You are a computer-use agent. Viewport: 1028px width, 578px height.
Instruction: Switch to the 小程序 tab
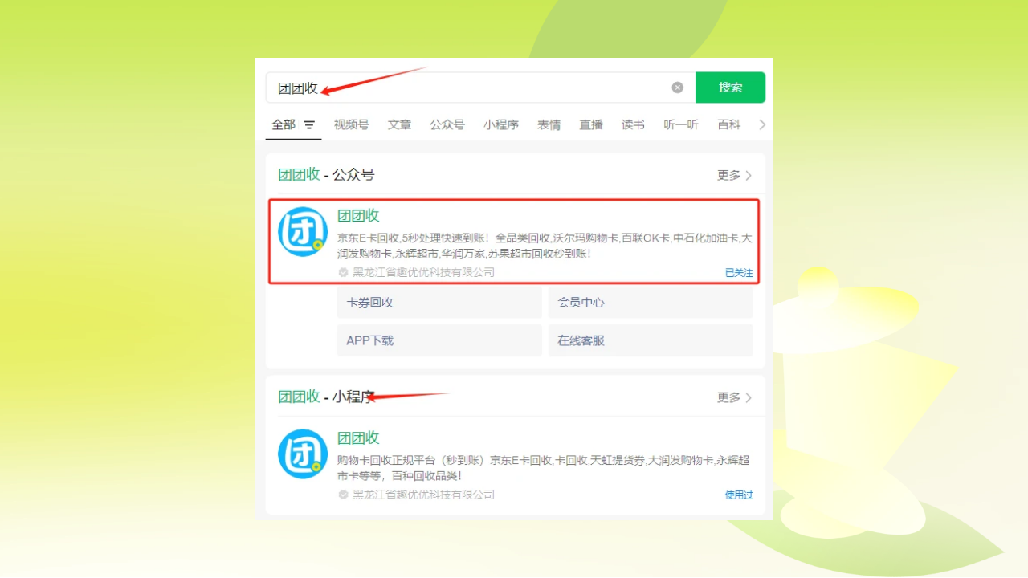click(501, 124)
